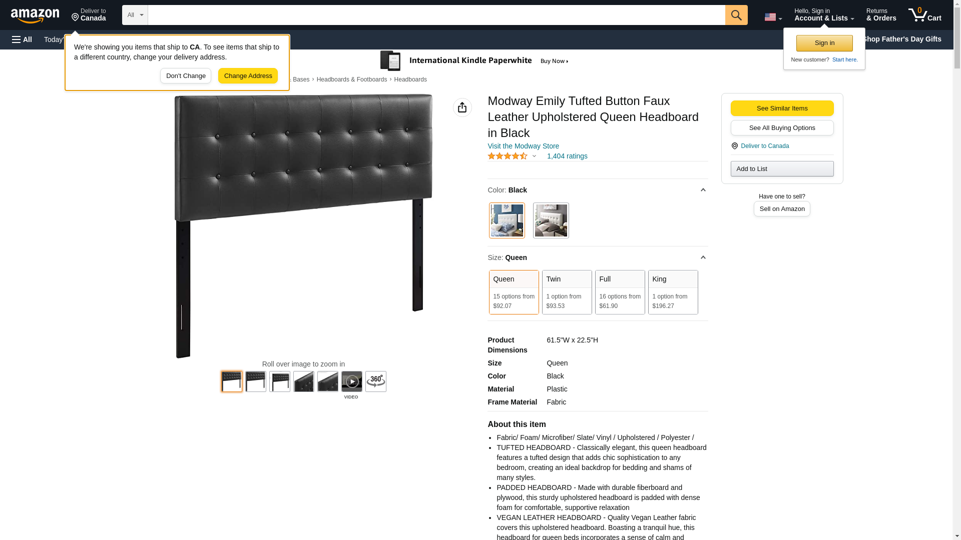The image size is (961, 540).
Task: Collapse the Color section chevron
Action: (x=703, y=190)
